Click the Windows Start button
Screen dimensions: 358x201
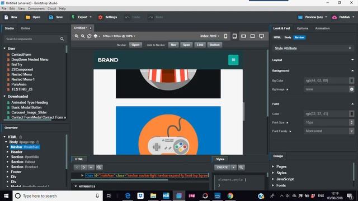[x=6, y=196]
